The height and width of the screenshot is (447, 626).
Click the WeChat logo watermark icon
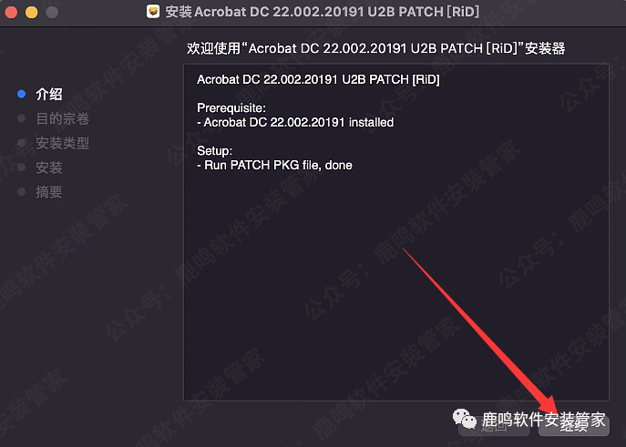click(x=465, y=419)
